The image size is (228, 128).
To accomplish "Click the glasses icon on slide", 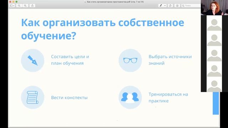I will coord(130,60).
